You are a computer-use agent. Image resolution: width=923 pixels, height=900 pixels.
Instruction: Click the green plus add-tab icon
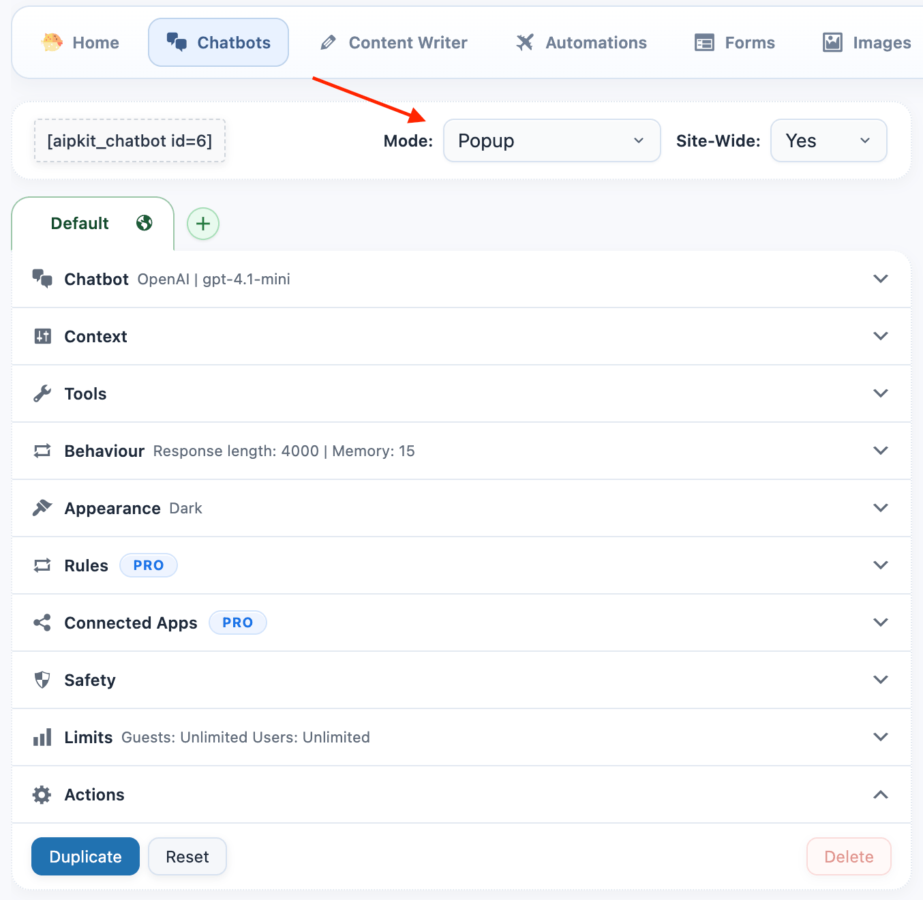click(203, 224)
